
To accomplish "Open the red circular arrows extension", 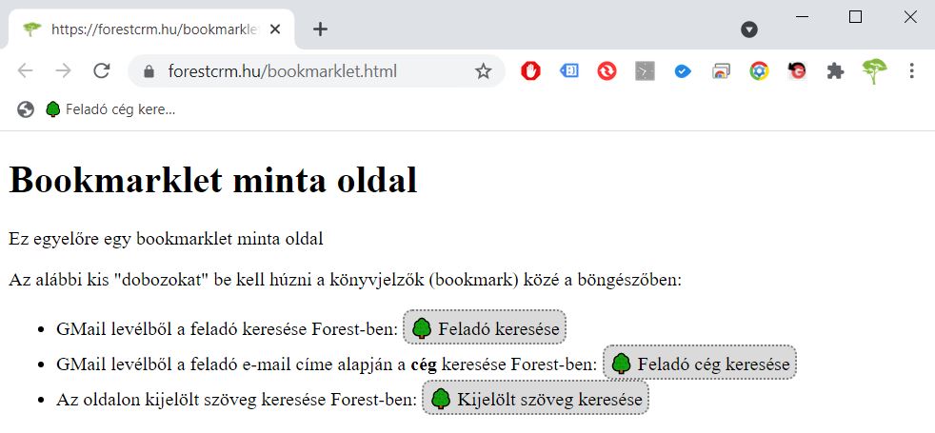I will pos(607,71).
